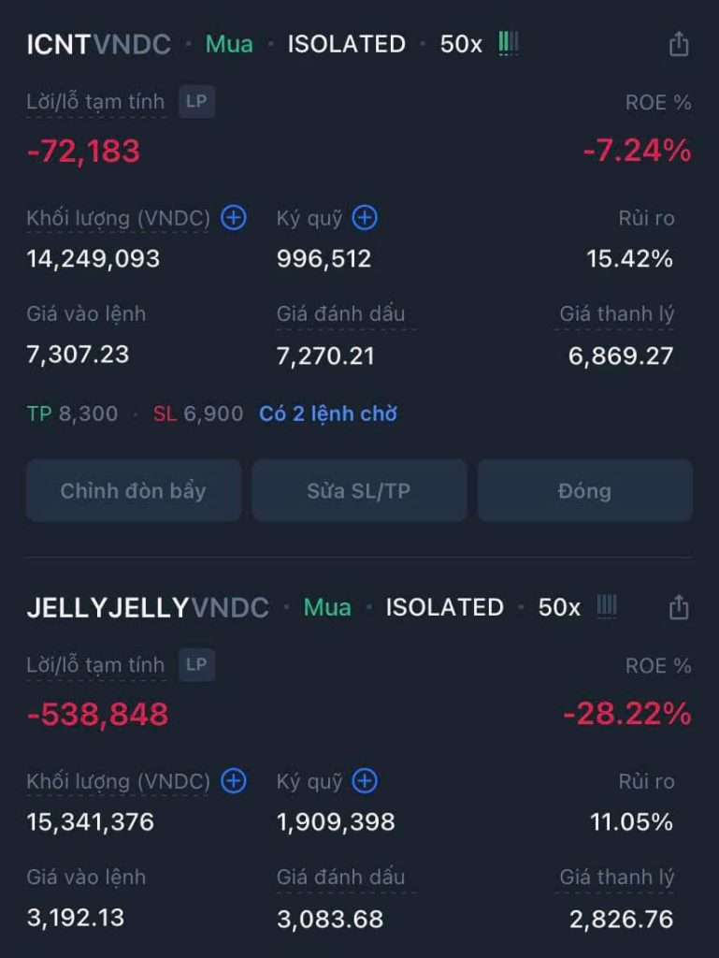Tap ICNT position risk level bars icon
The image size is (719, 958).
(x=509, y=43)
